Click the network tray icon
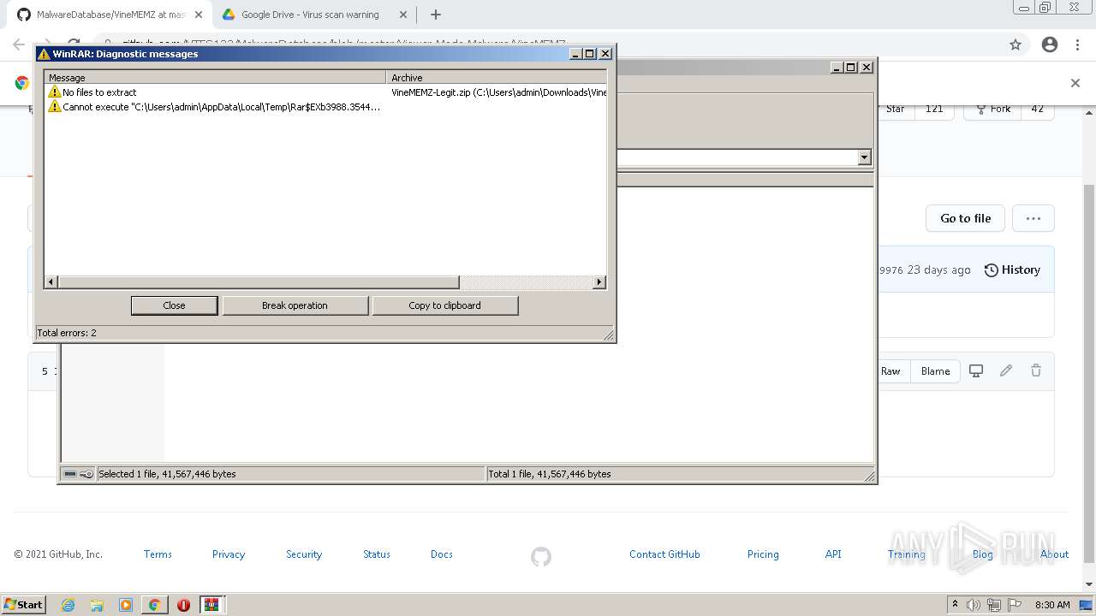 coord(994,605)
